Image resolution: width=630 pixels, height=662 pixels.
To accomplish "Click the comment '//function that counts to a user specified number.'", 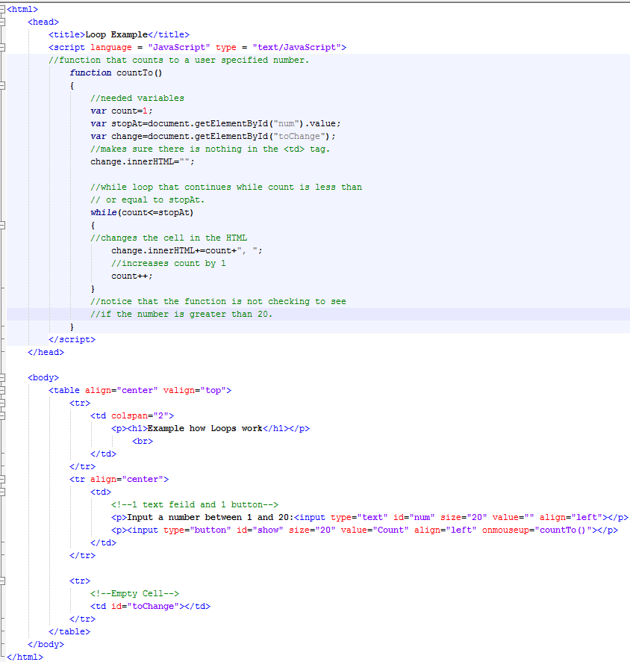I will click(179, 60).
